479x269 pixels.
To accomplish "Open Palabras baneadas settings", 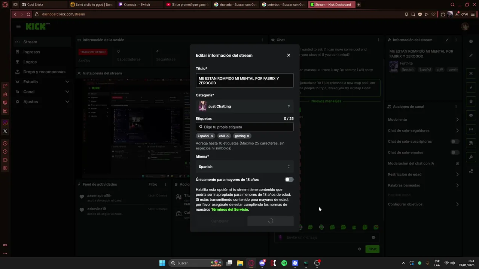I will 423,185.
